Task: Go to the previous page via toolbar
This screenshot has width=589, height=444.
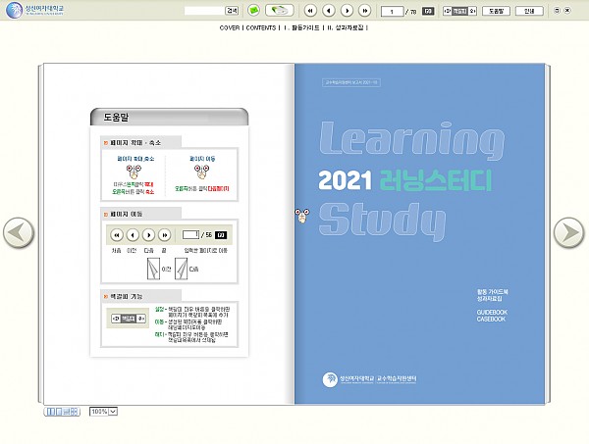Action: pyautogui.click(x=329, y=11)
